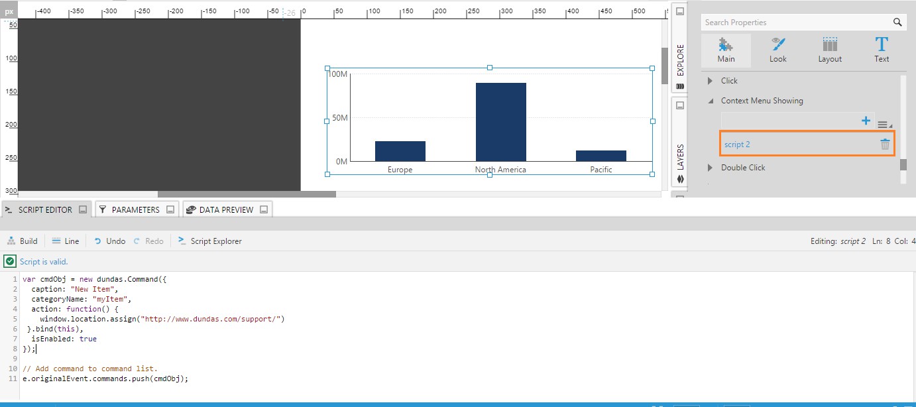
Task: Open the Text properties category
Action: point(881,50)
